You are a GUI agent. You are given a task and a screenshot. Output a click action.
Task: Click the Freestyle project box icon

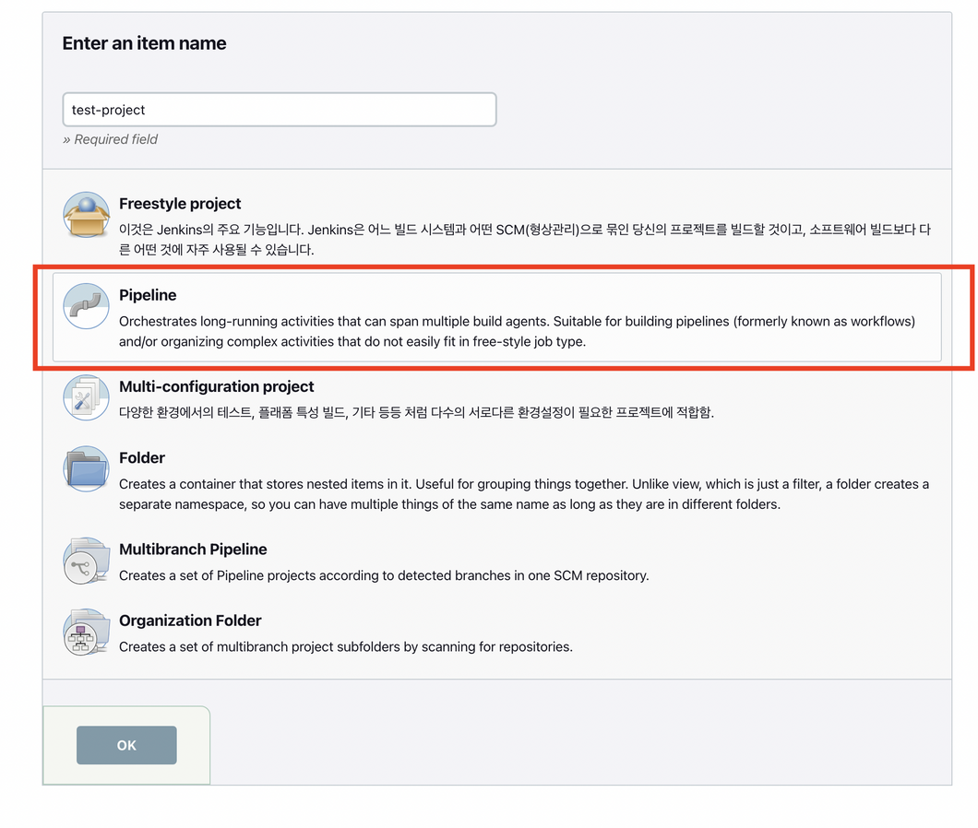click(x=86, y=215)
